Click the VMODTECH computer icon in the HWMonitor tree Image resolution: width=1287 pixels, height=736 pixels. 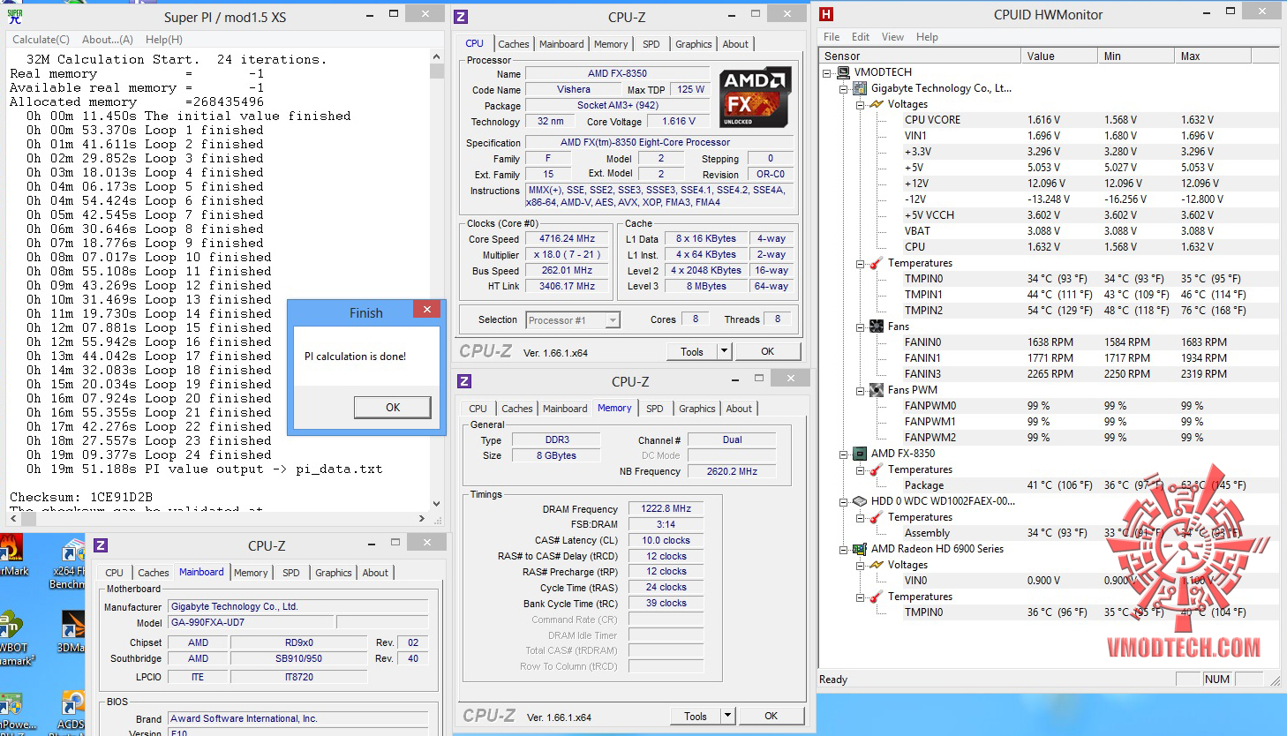coord(843,72)
